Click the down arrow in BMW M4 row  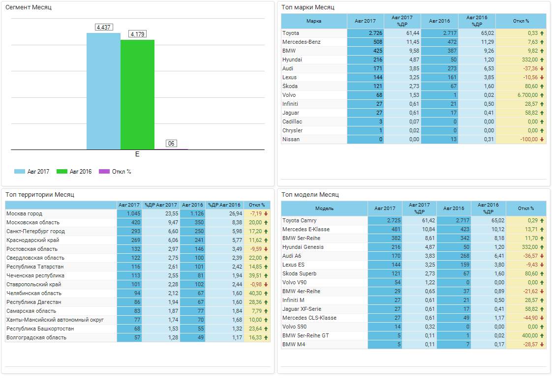(x=542, y=345)
